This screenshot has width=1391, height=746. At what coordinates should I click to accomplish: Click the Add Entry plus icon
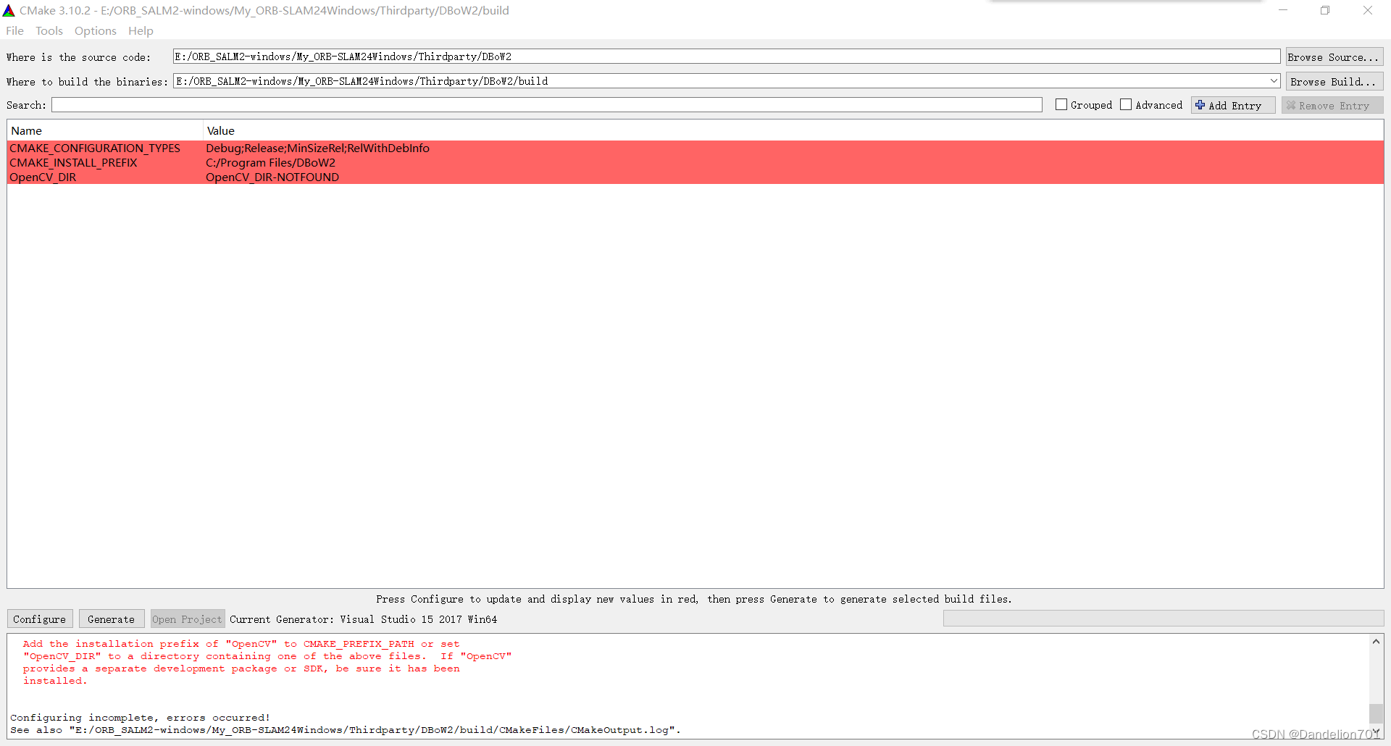pyautogui.click(x=1199, y=105)
